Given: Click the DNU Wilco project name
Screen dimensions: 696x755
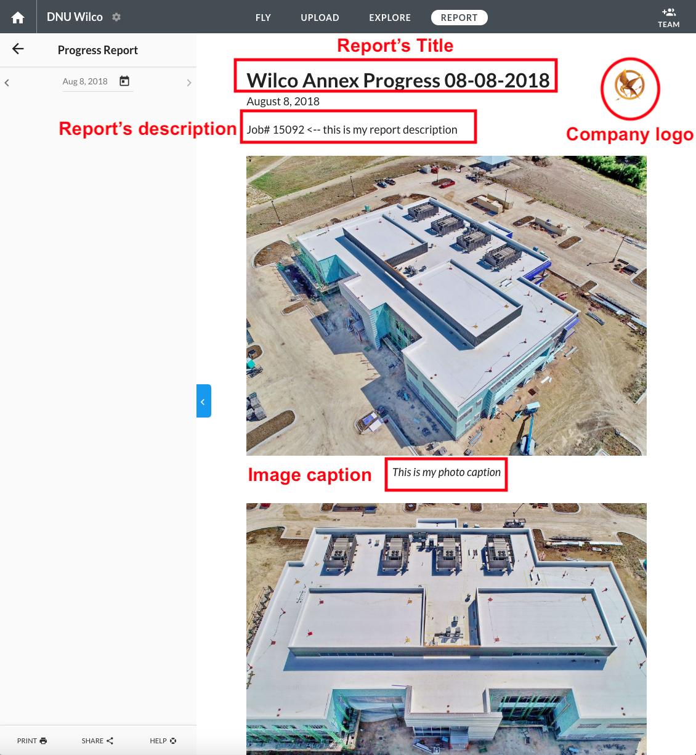Looking at the screenshot, I should point(75,17).
